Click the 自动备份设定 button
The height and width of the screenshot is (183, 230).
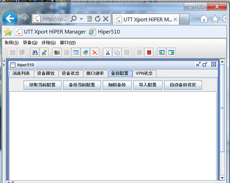coord(183,85)
